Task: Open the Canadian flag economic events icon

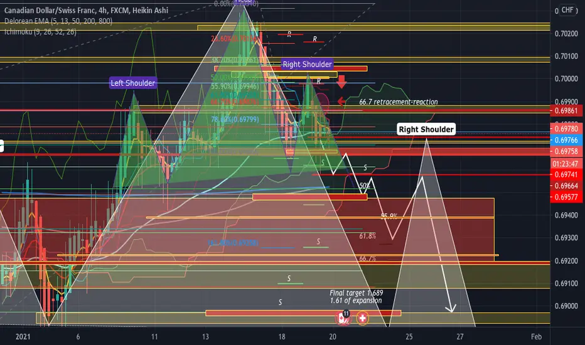Action: 342,318
